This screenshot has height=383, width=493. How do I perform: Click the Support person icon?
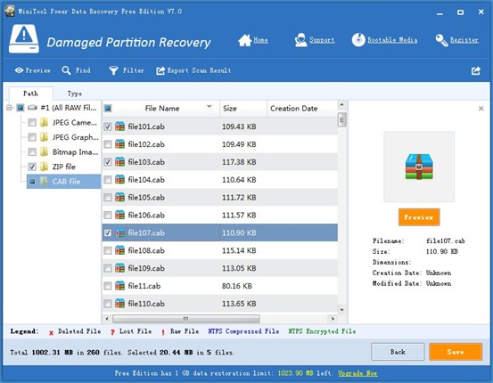tap(301, 40)
